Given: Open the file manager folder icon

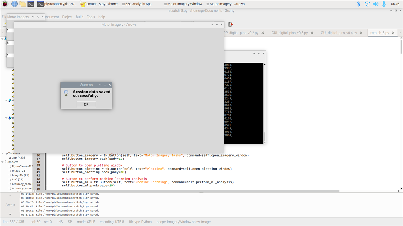Looking at the screenshot, I should pyautogui.click(x=23, y=4).
